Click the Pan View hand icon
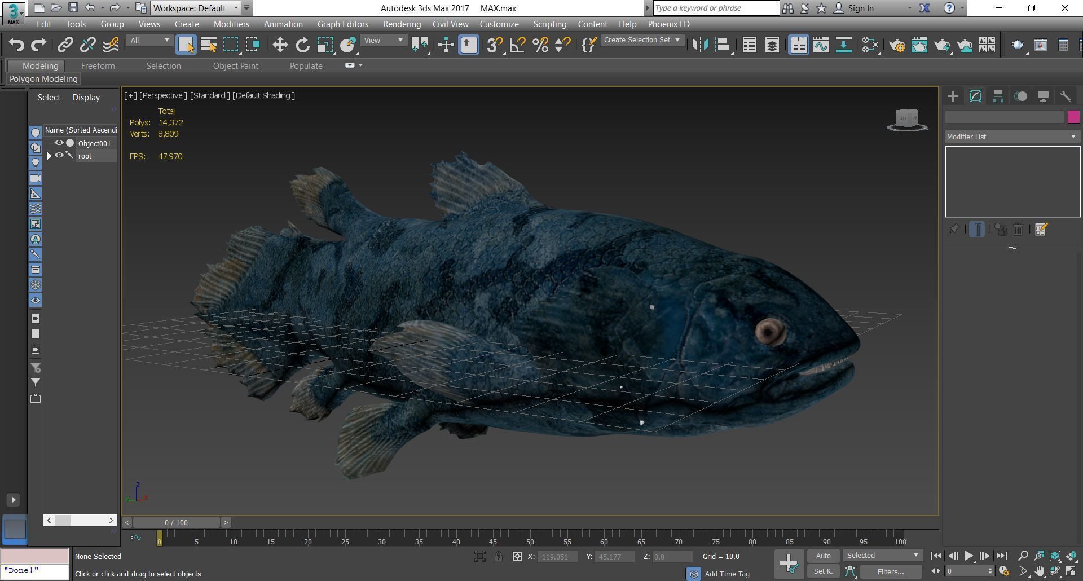 (1039, 571)
